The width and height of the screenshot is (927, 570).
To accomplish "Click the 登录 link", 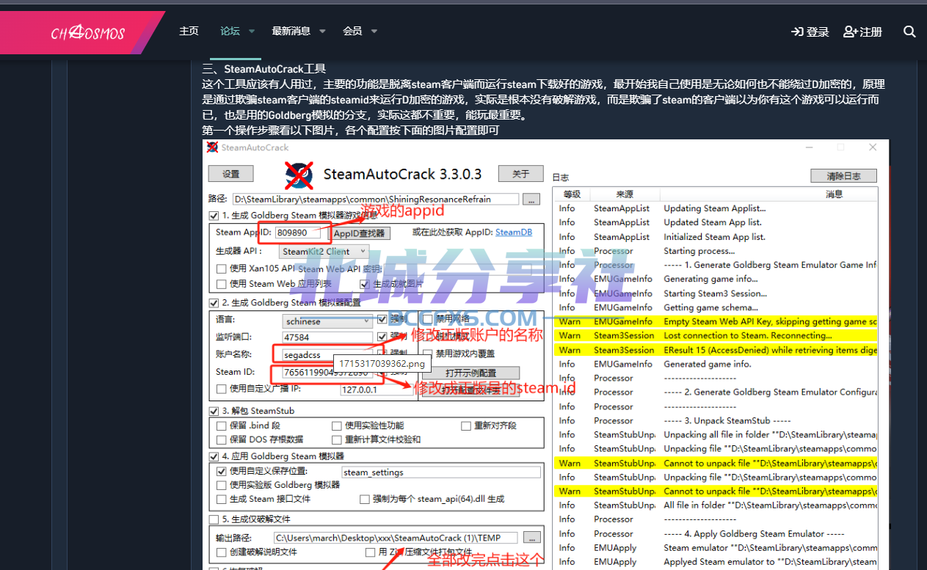I will pyautogui.click(x=818, y=32).
